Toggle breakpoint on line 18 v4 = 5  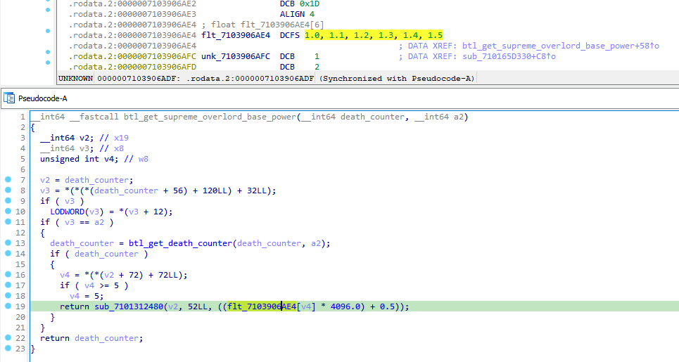(x=8, y=296)
